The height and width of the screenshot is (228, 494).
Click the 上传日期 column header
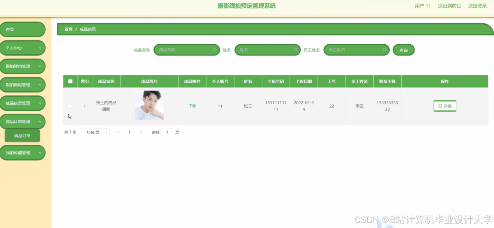(x=303, y=82)
